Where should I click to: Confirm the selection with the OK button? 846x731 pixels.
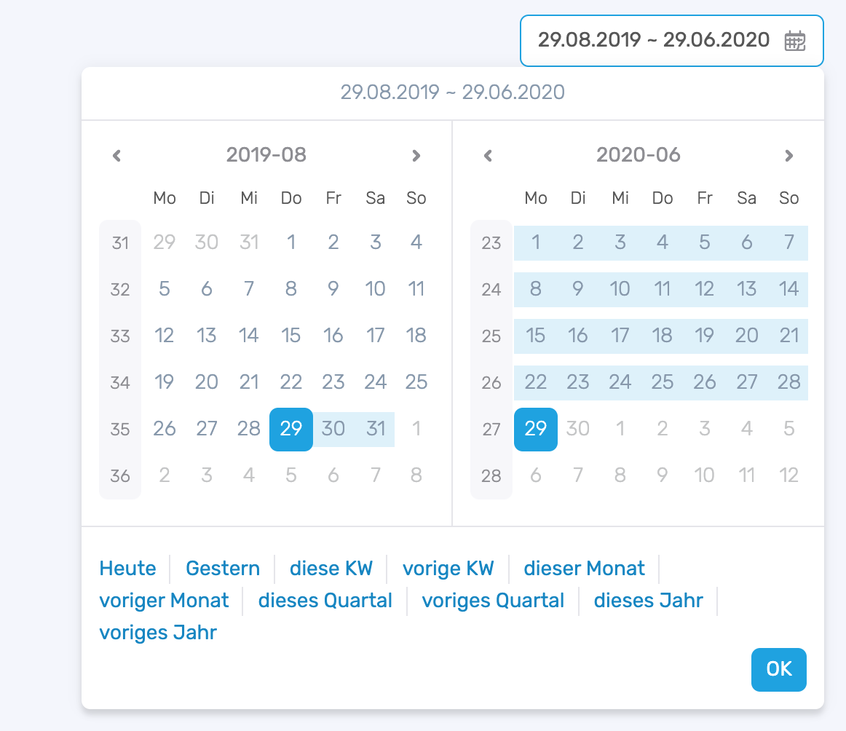tap(778, 670)
